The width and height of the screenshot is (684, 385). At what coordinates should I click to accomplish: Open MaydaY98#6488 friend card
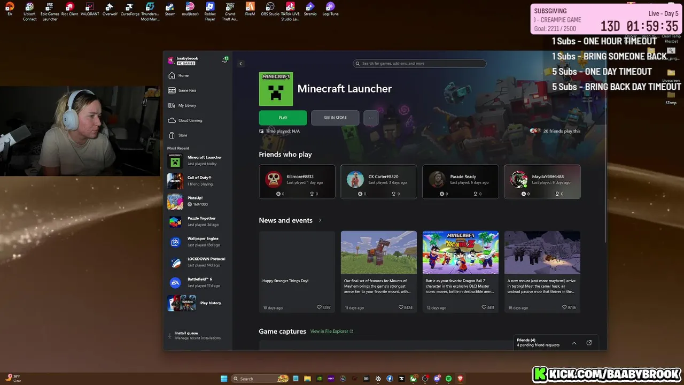[x=542, y=182]
